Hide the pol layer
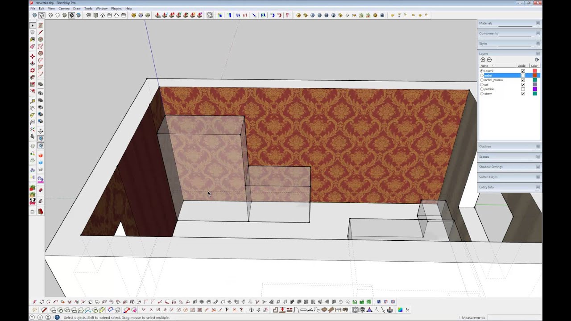The image size is (571, 321). [x=523, y=84]
